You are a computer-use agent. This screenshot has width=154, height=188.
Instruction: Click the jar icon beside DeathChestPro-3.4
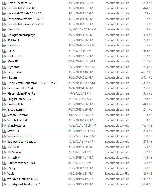tap(4, 3)
